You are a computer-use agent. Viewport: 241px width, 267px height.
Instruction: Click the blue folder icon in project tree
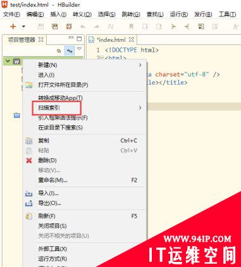(16, 115)
